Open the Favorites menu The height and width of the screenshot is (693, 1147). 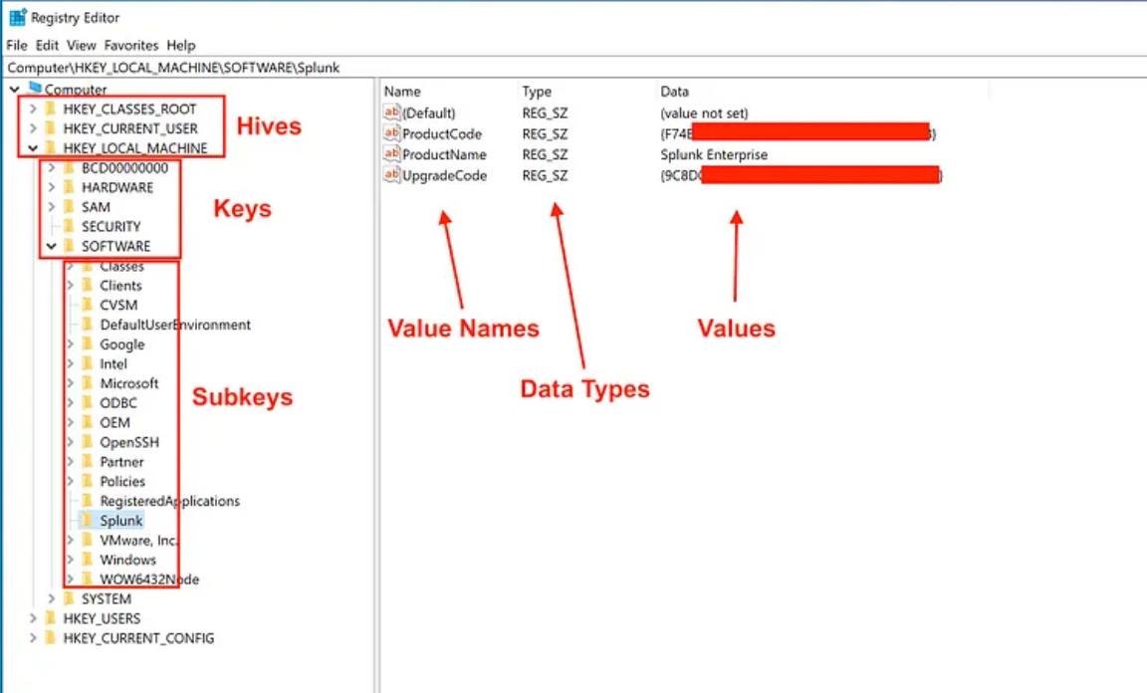click(131, 46)
